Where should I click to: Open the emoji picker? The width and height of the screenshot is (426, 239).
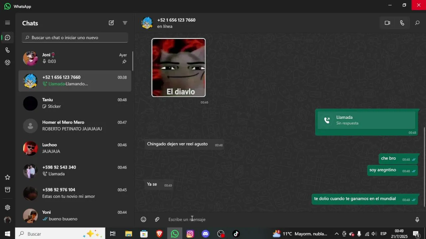tap(143, 219)
